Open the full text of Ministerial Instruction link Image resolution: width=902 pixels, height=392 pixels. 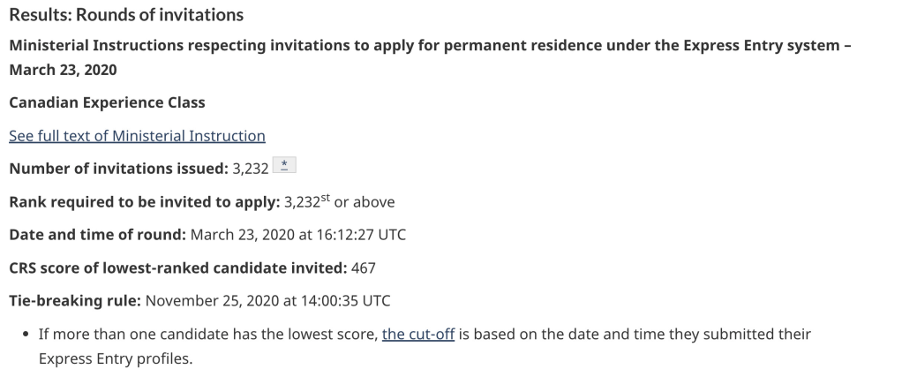click(x=137, y=136)
